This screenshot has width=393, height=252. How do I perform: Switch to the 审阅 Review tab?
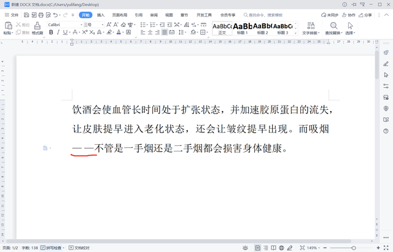154,15
